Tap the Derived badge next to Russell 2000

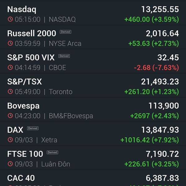[x=65, y=32]
